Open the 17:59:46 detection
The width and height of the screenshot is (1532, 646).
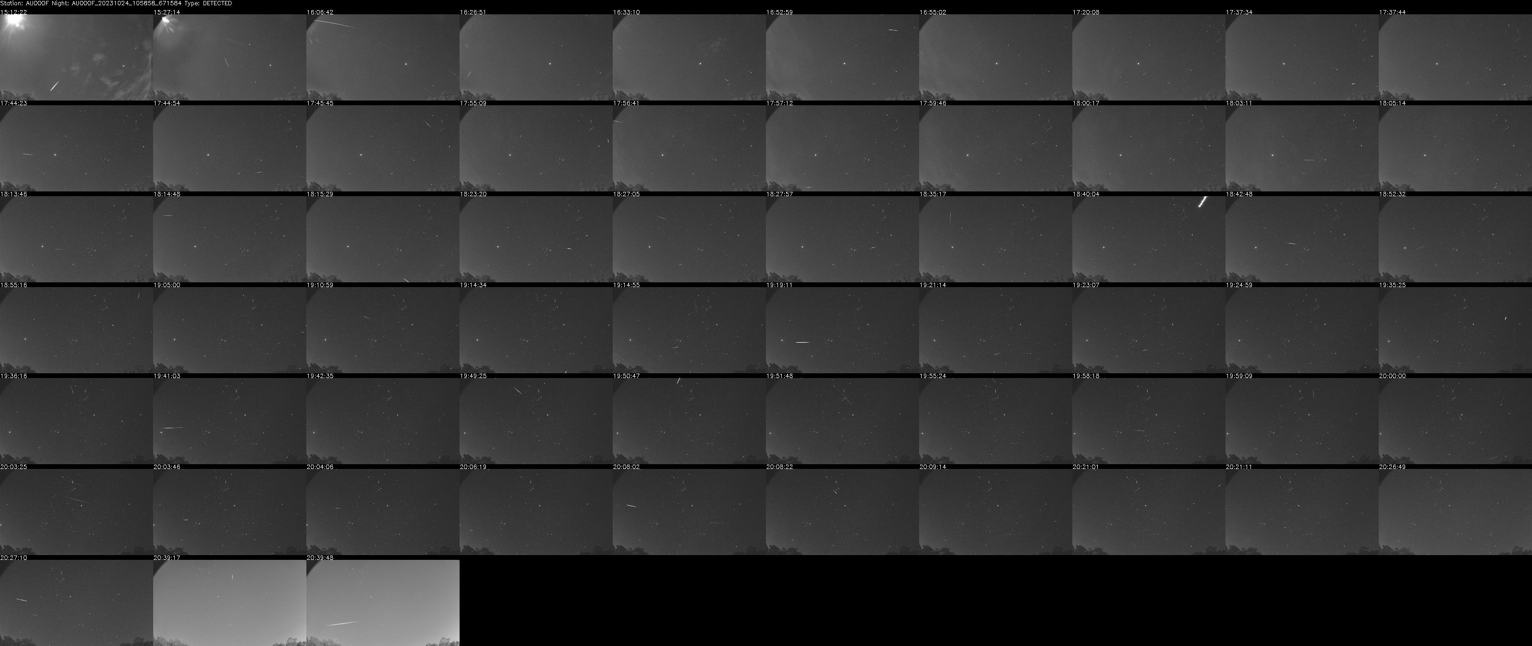(x=996, y=148)
